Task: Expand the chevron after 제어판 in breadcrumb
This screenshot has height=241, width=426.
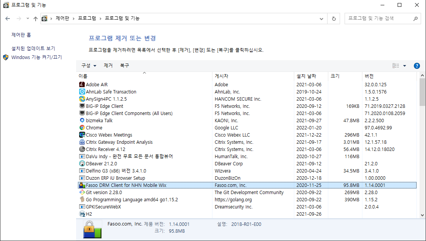Action: point(73,19)
